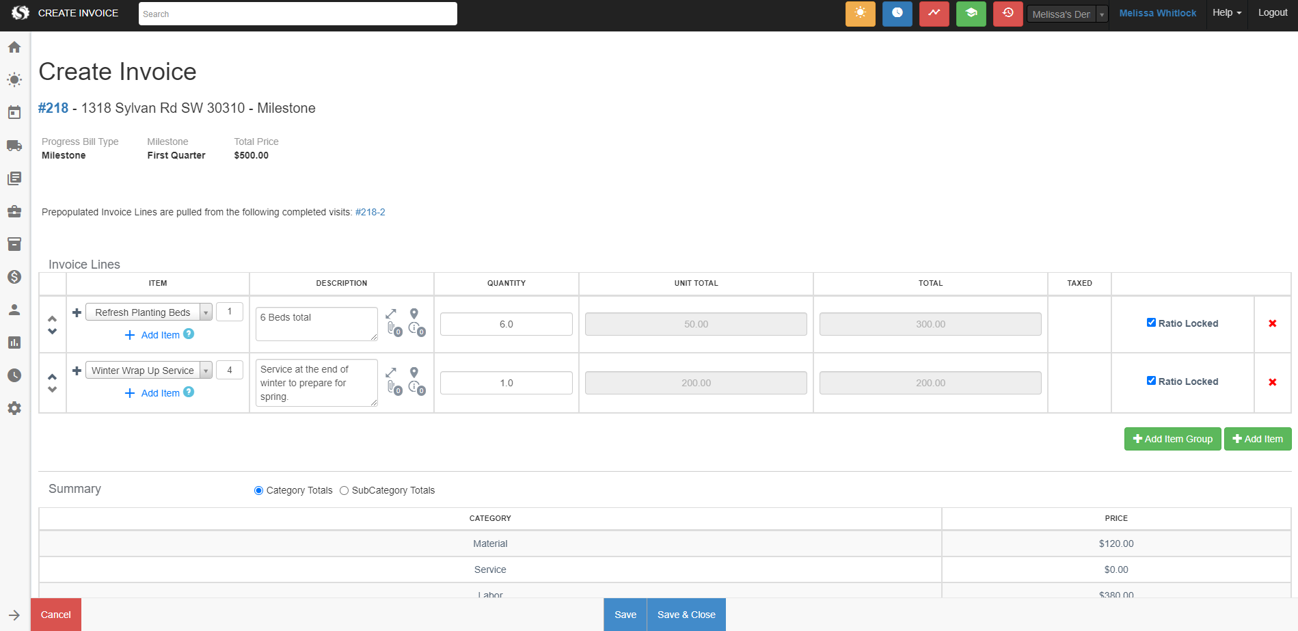The height and width of the screenshot is (631, 1298).
Task: Open the calendar icon in the sidebar
Action: coord(14,113)
